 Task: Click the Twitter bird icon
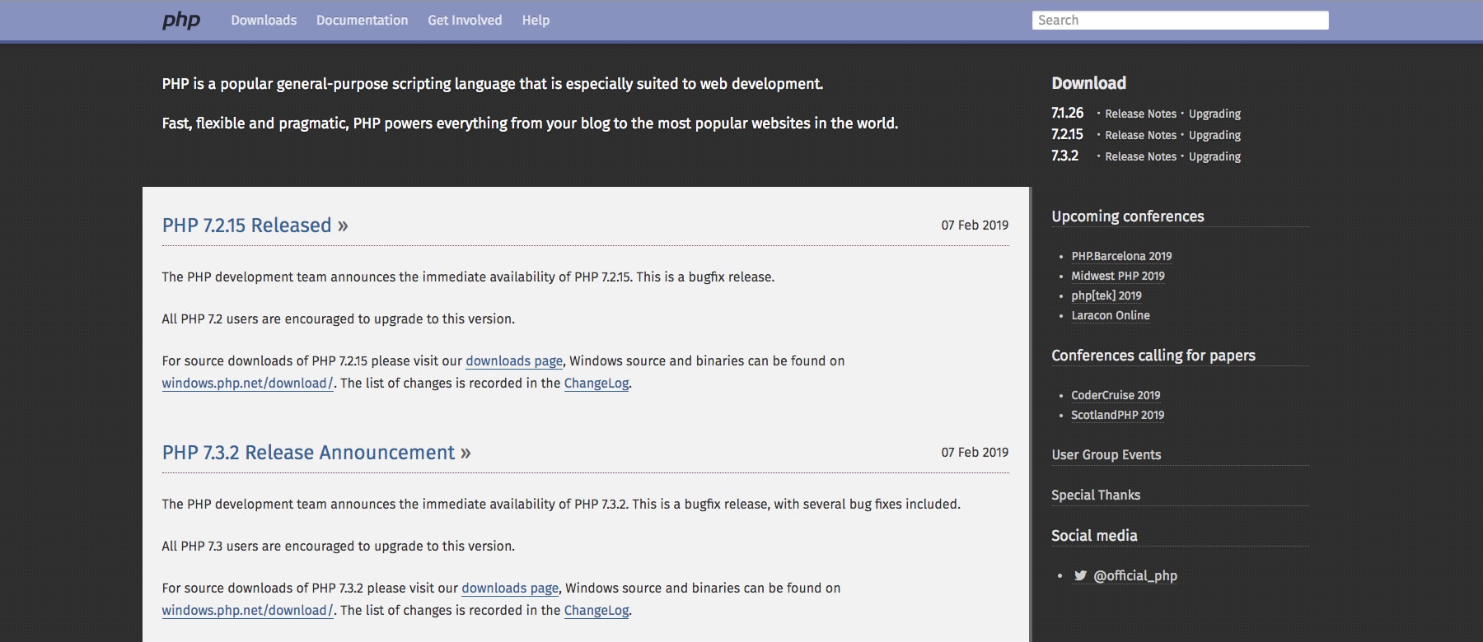coord(1080,575)
